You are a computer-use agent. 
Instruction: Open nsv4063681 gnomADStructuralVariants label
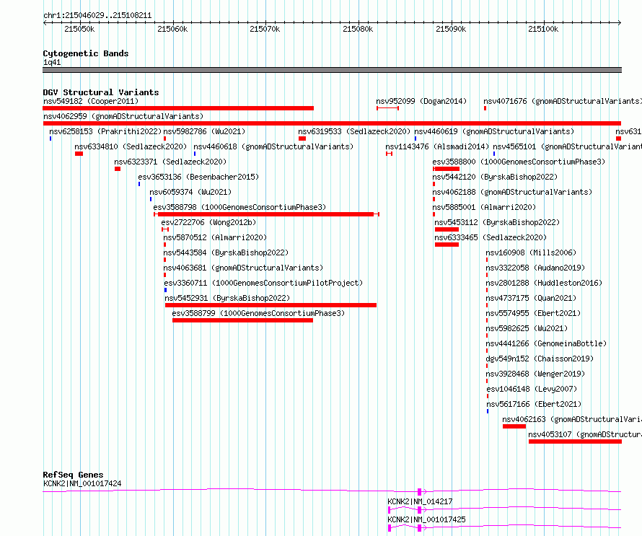(243, 268)
